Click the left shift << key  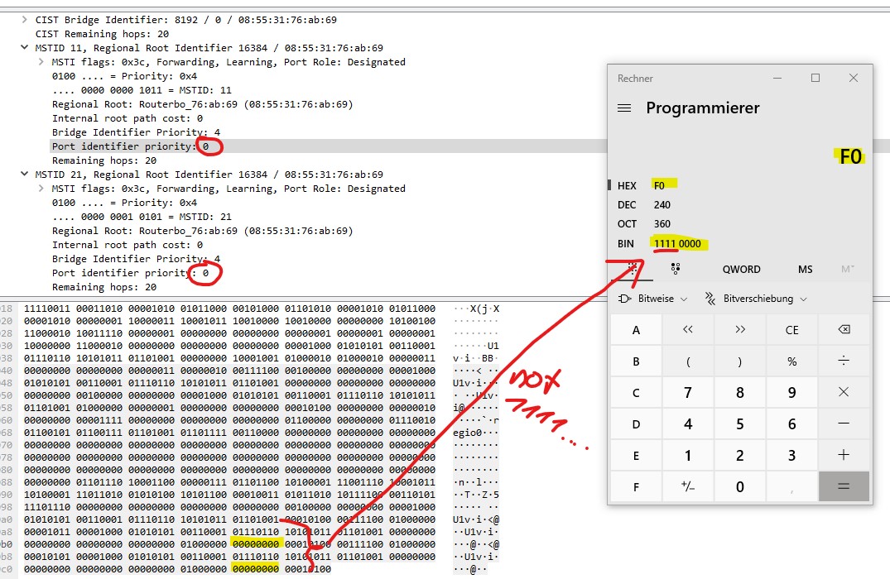pyautogui.click(x=688, y=329)
